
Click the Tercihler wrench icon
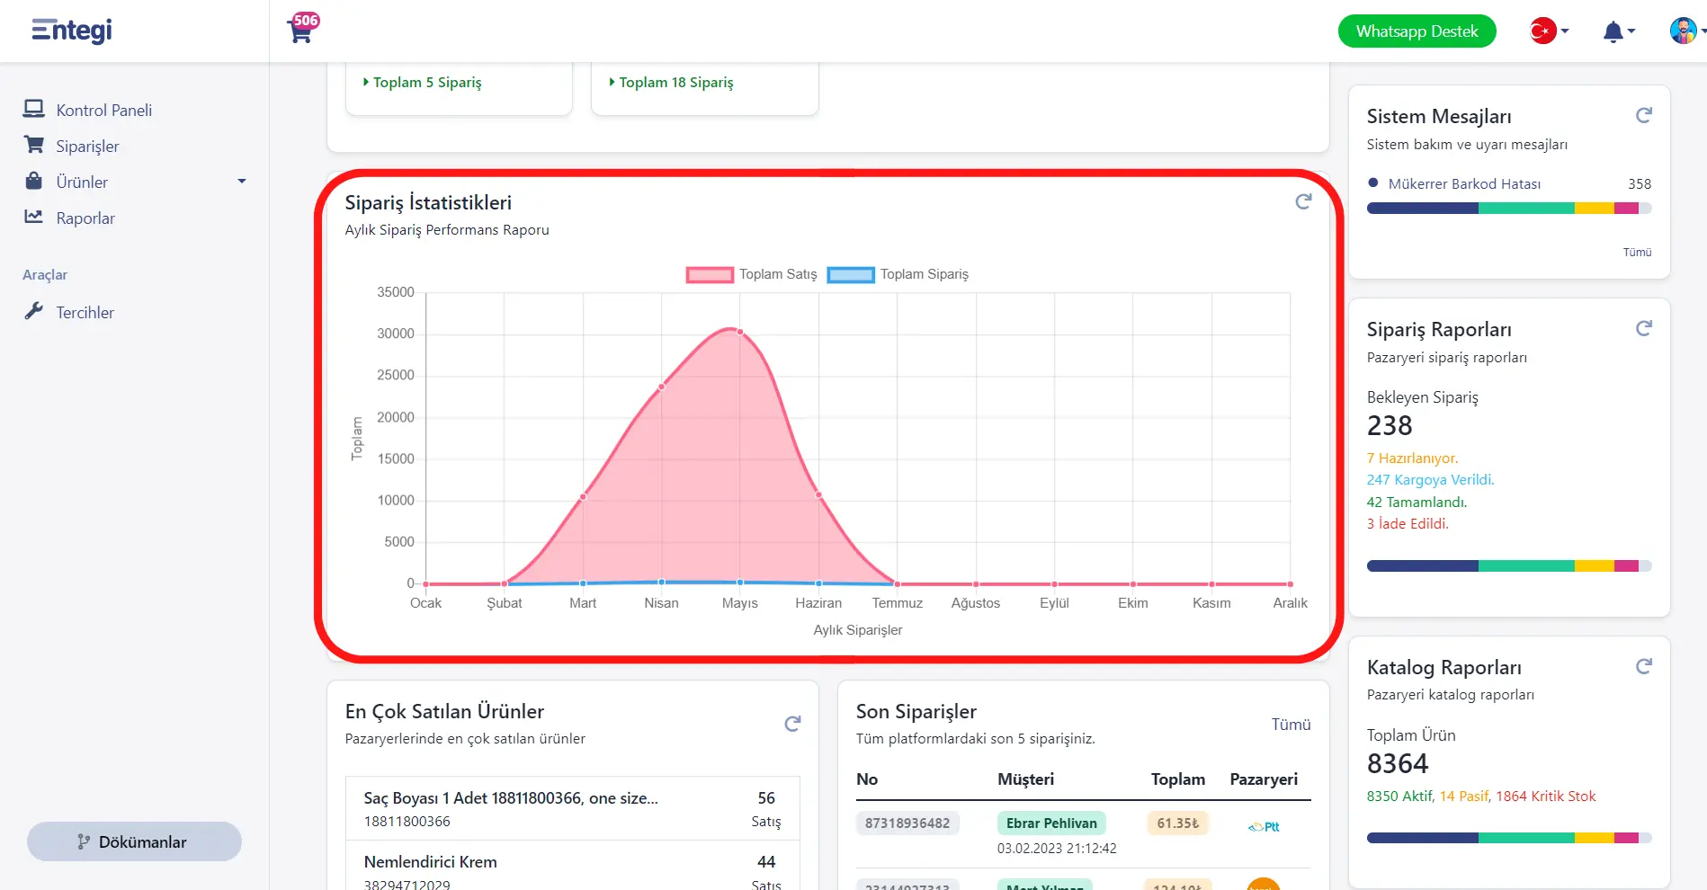(34, 311)
